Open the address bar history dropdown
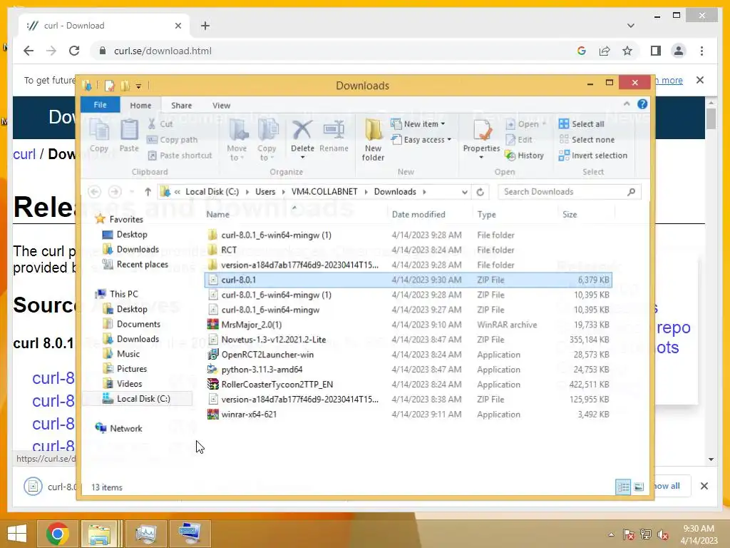730x548 pixels. tap(464, 192)
